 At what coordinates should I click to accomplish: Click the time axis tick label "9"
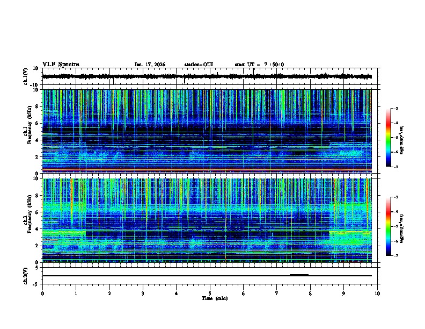click(343, 293)
